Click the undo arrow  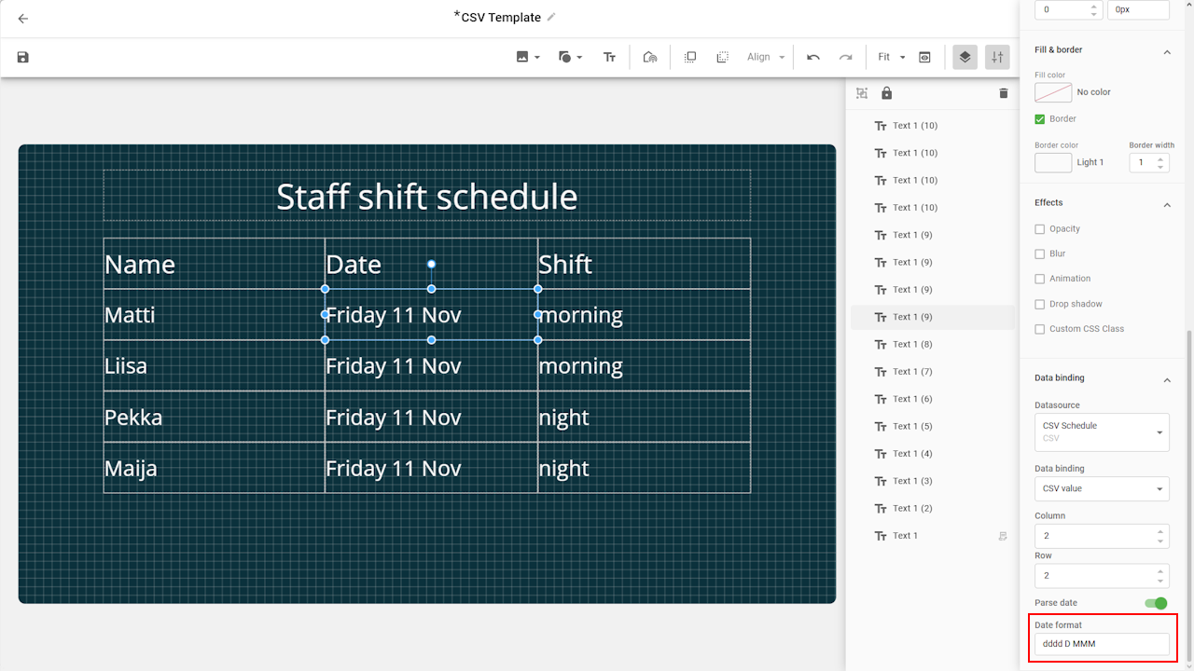(813, 58)
